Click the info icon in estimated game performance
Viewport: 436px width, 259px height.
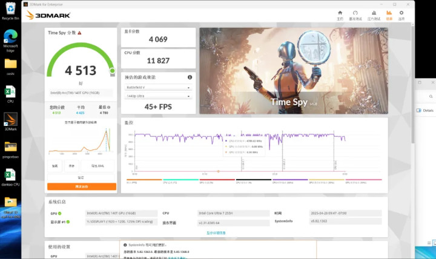pyautogui.click(x=190, y=77)
